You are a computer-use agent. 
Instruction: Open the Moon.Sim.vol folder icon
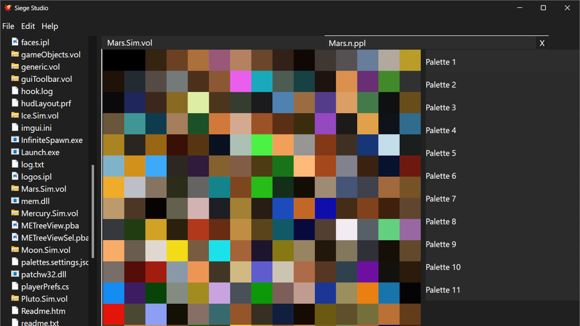[x=15, y=250]
